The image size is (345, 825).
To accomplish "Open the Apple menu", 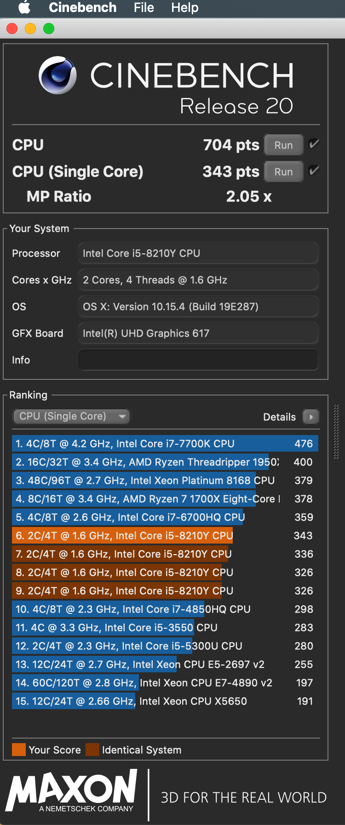I will pos(24,7).
